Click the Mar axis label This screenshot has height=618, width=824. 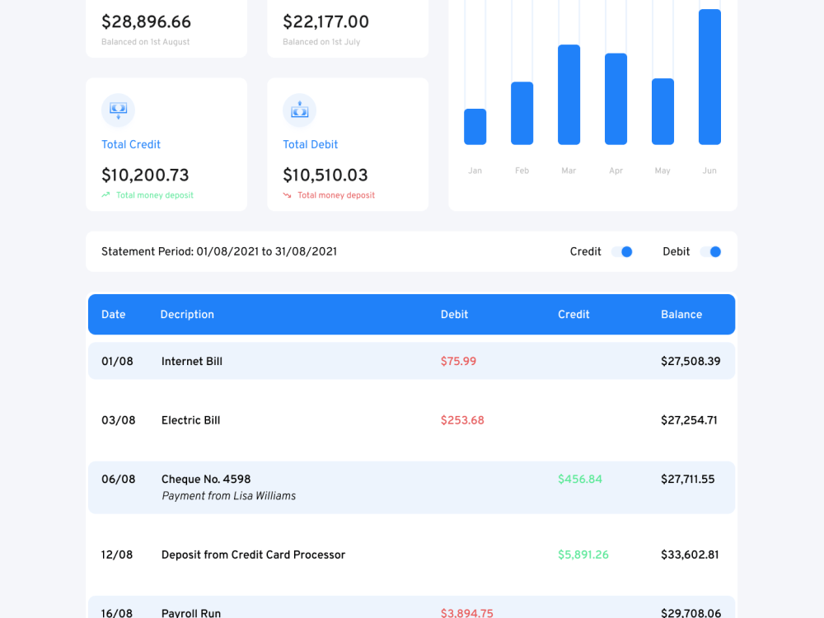[x=569, y=171]
